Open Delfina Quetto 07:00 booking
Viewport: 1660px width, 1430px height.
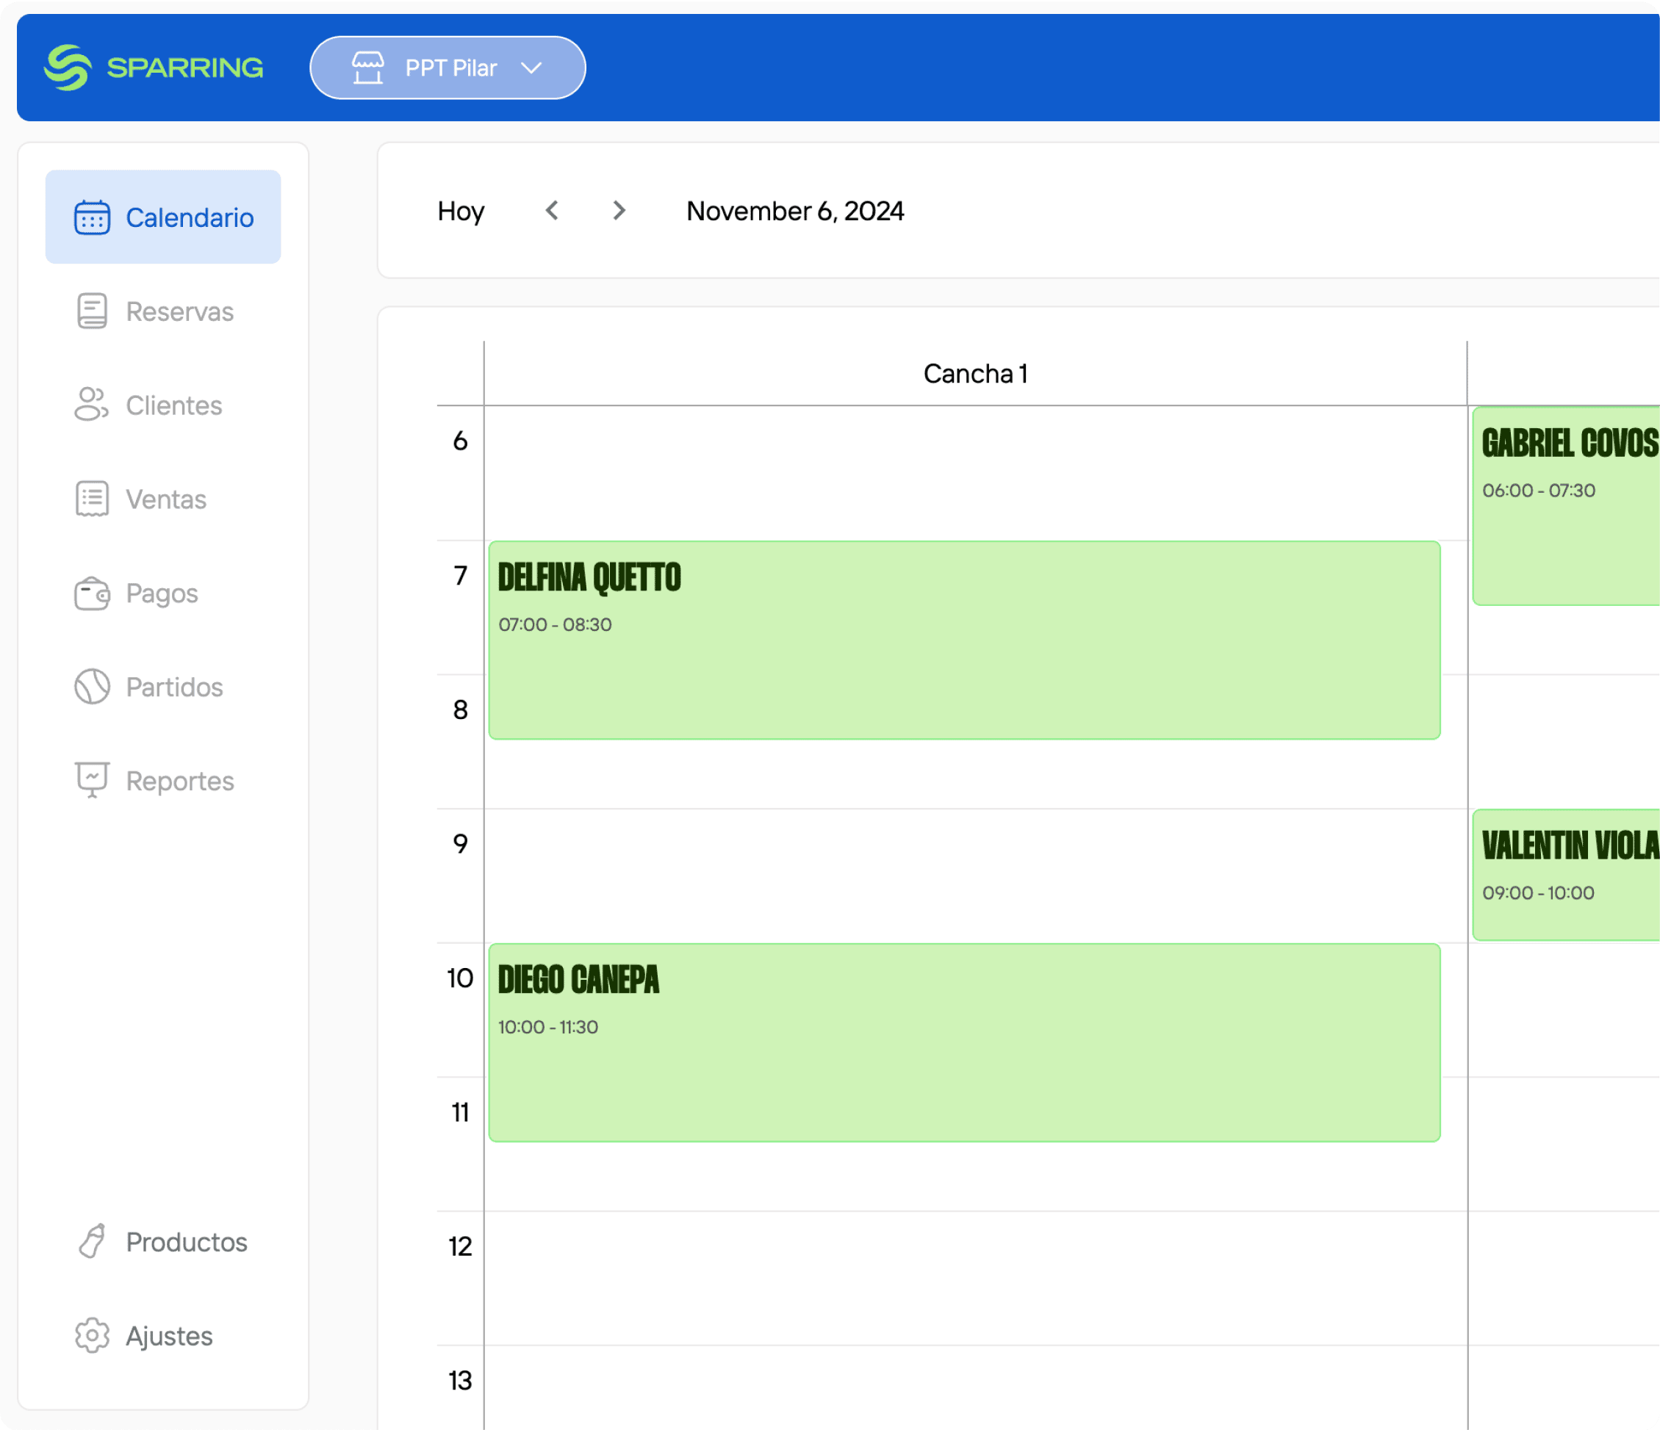(x=965, y=640)
